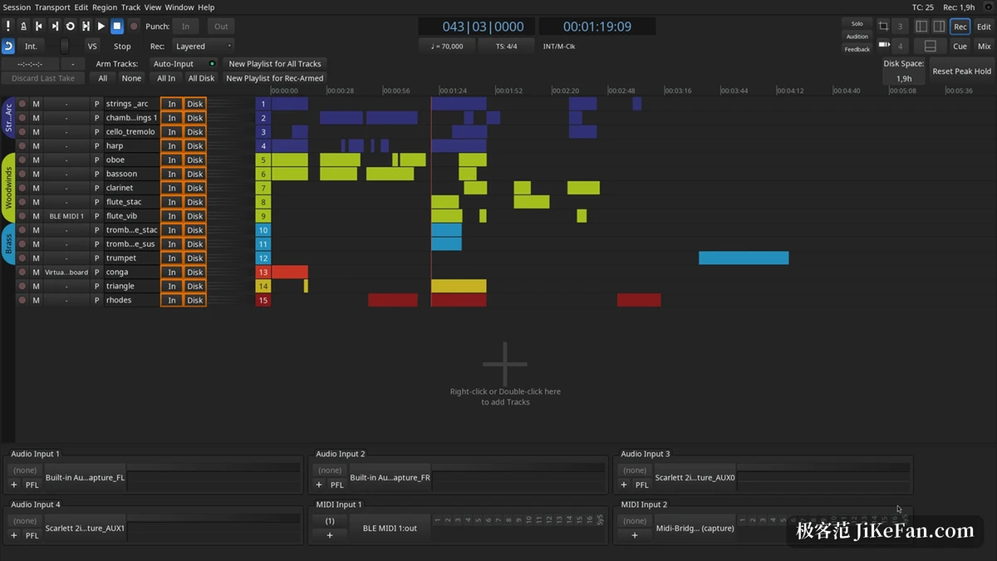Toggle loop playback icon
Screen dimensions: 997x561
[x=70, y=27]
